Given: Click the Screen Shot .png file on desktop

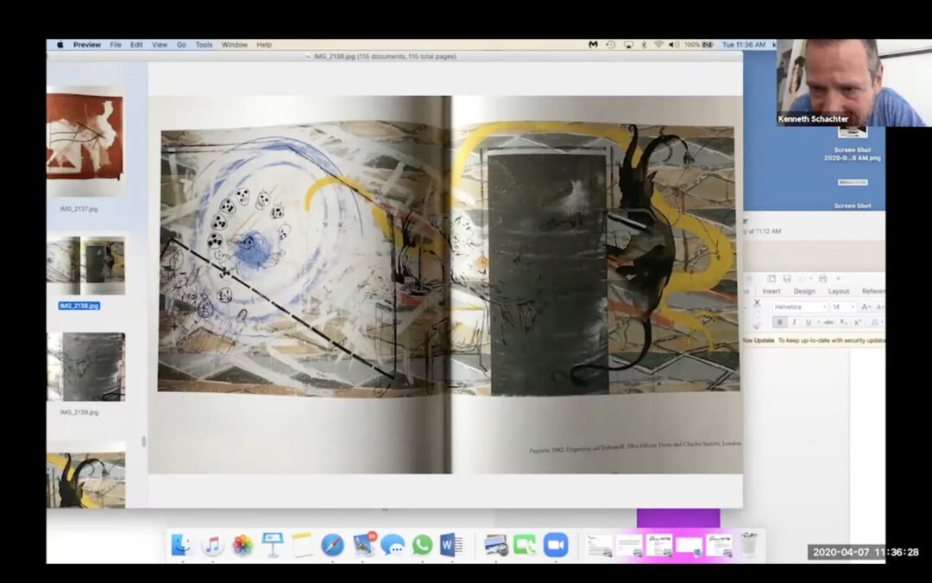Looking at the screenshot, I should 853,154.
